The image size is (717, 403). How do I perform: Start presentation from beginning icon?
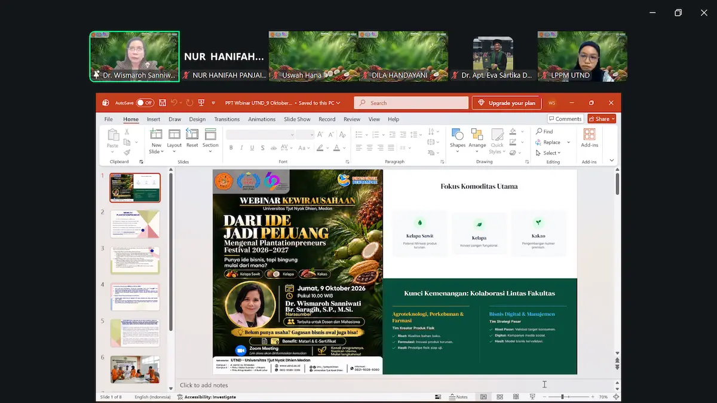coord(201,103)
